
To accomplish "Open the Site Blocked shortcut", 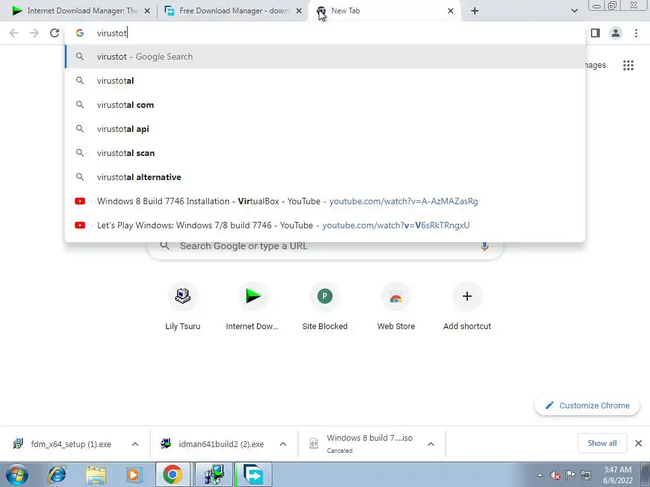I will click(x=325, y=307).
